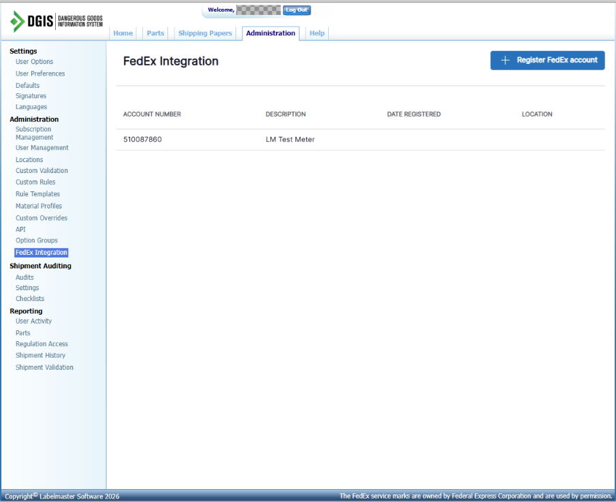Select Material Profiles in sidebar

click(x=39, y=206)
